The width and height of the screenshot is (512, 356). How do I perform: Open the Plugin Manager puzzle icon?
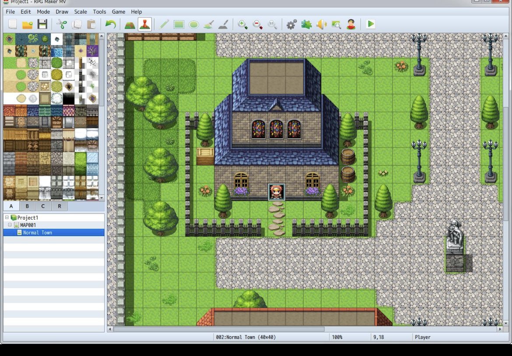coord(306,24)
